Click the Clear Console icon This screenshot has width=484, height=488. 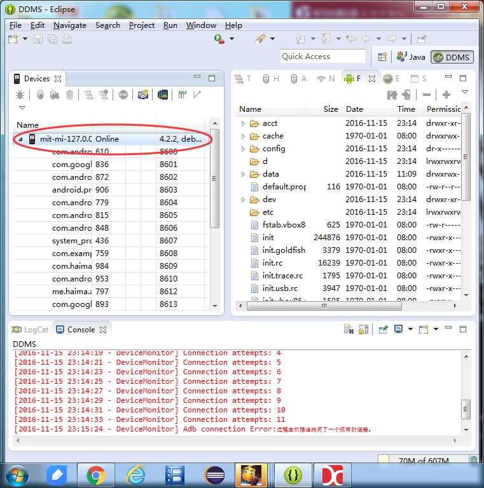[349, 329]
